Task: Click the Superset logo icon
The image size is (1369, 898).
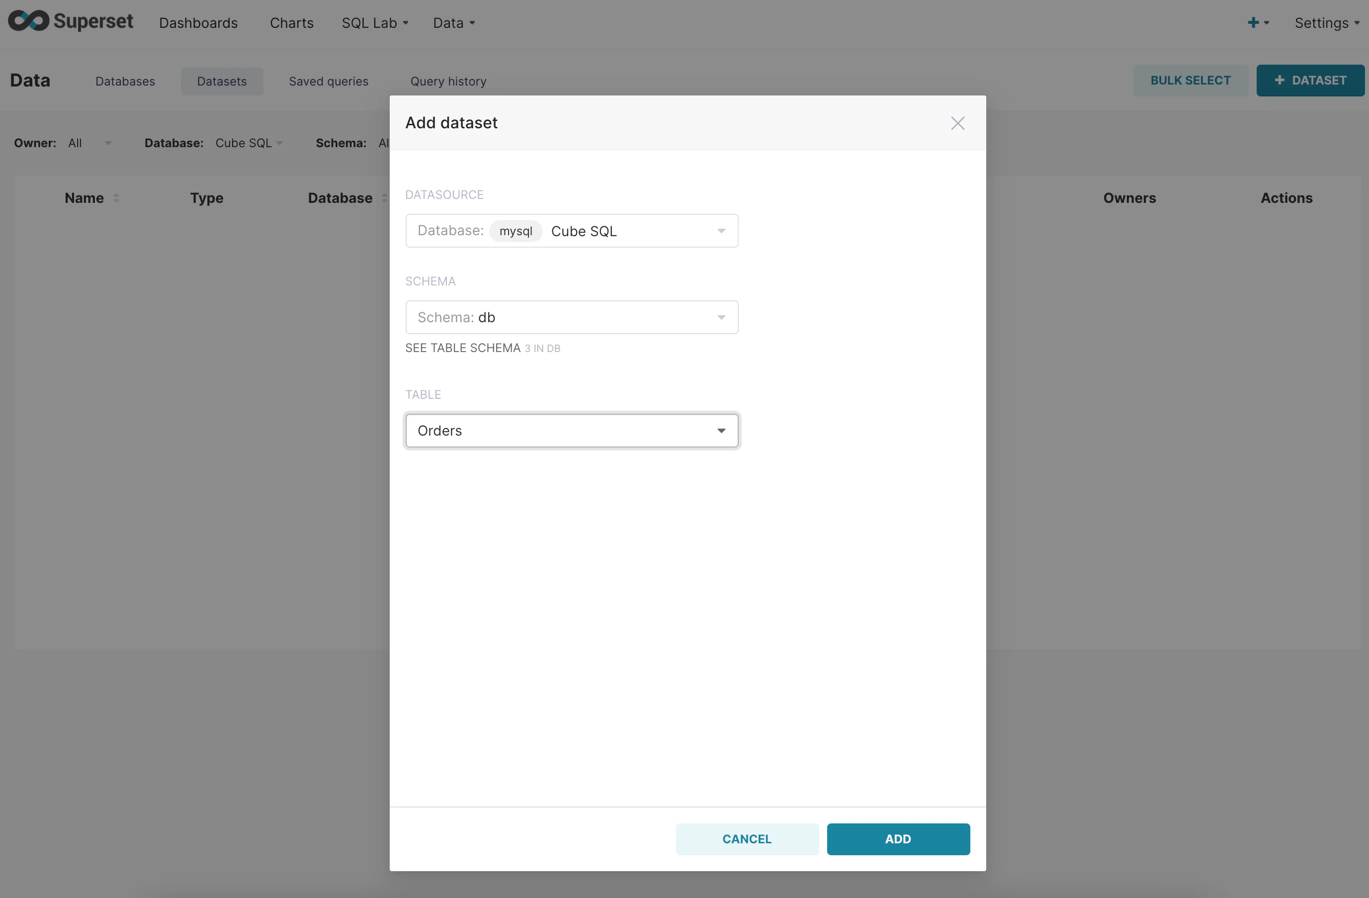Action: click(x=29, y=21)
